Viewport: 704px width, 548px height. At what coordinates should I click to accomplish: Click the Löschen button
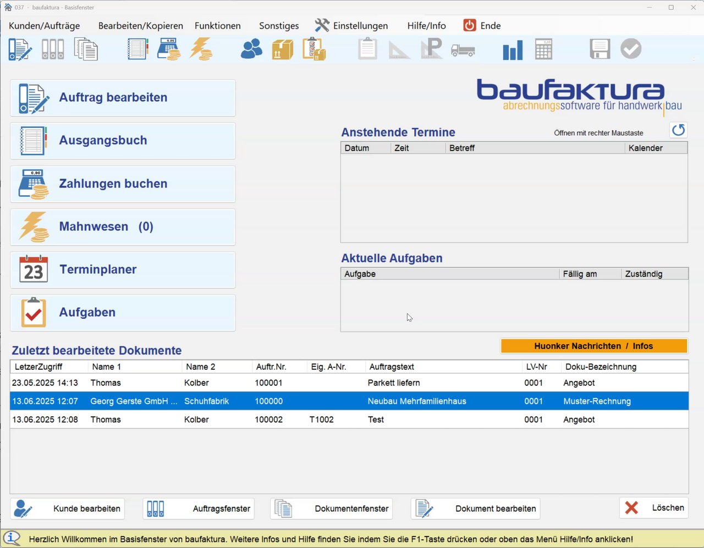tap(654, 508)
